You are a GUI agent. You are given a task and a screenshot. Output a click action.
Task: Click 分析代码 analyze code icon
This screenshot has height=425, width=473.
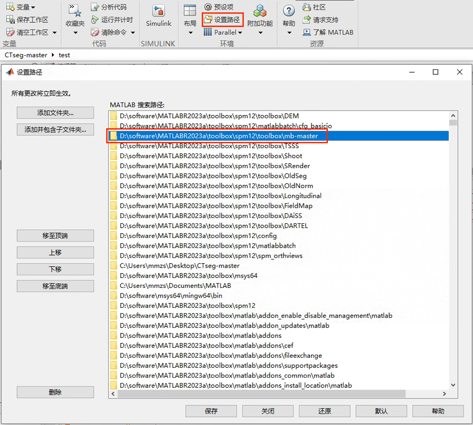95,7
